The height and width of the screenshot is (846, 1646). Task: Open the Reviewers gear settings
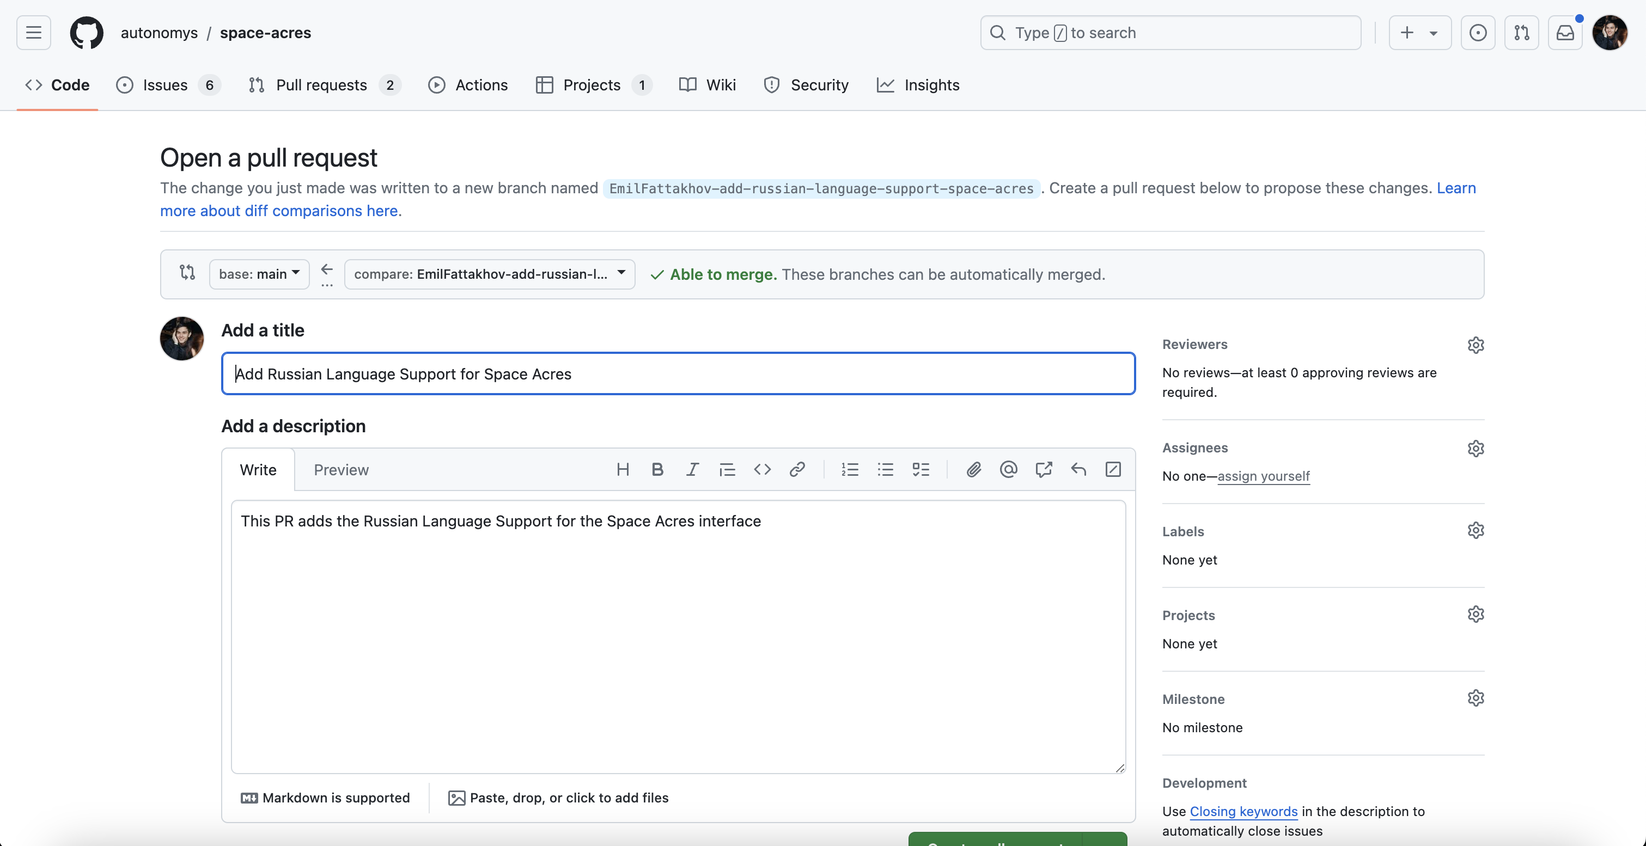(x=1476, y=345)
